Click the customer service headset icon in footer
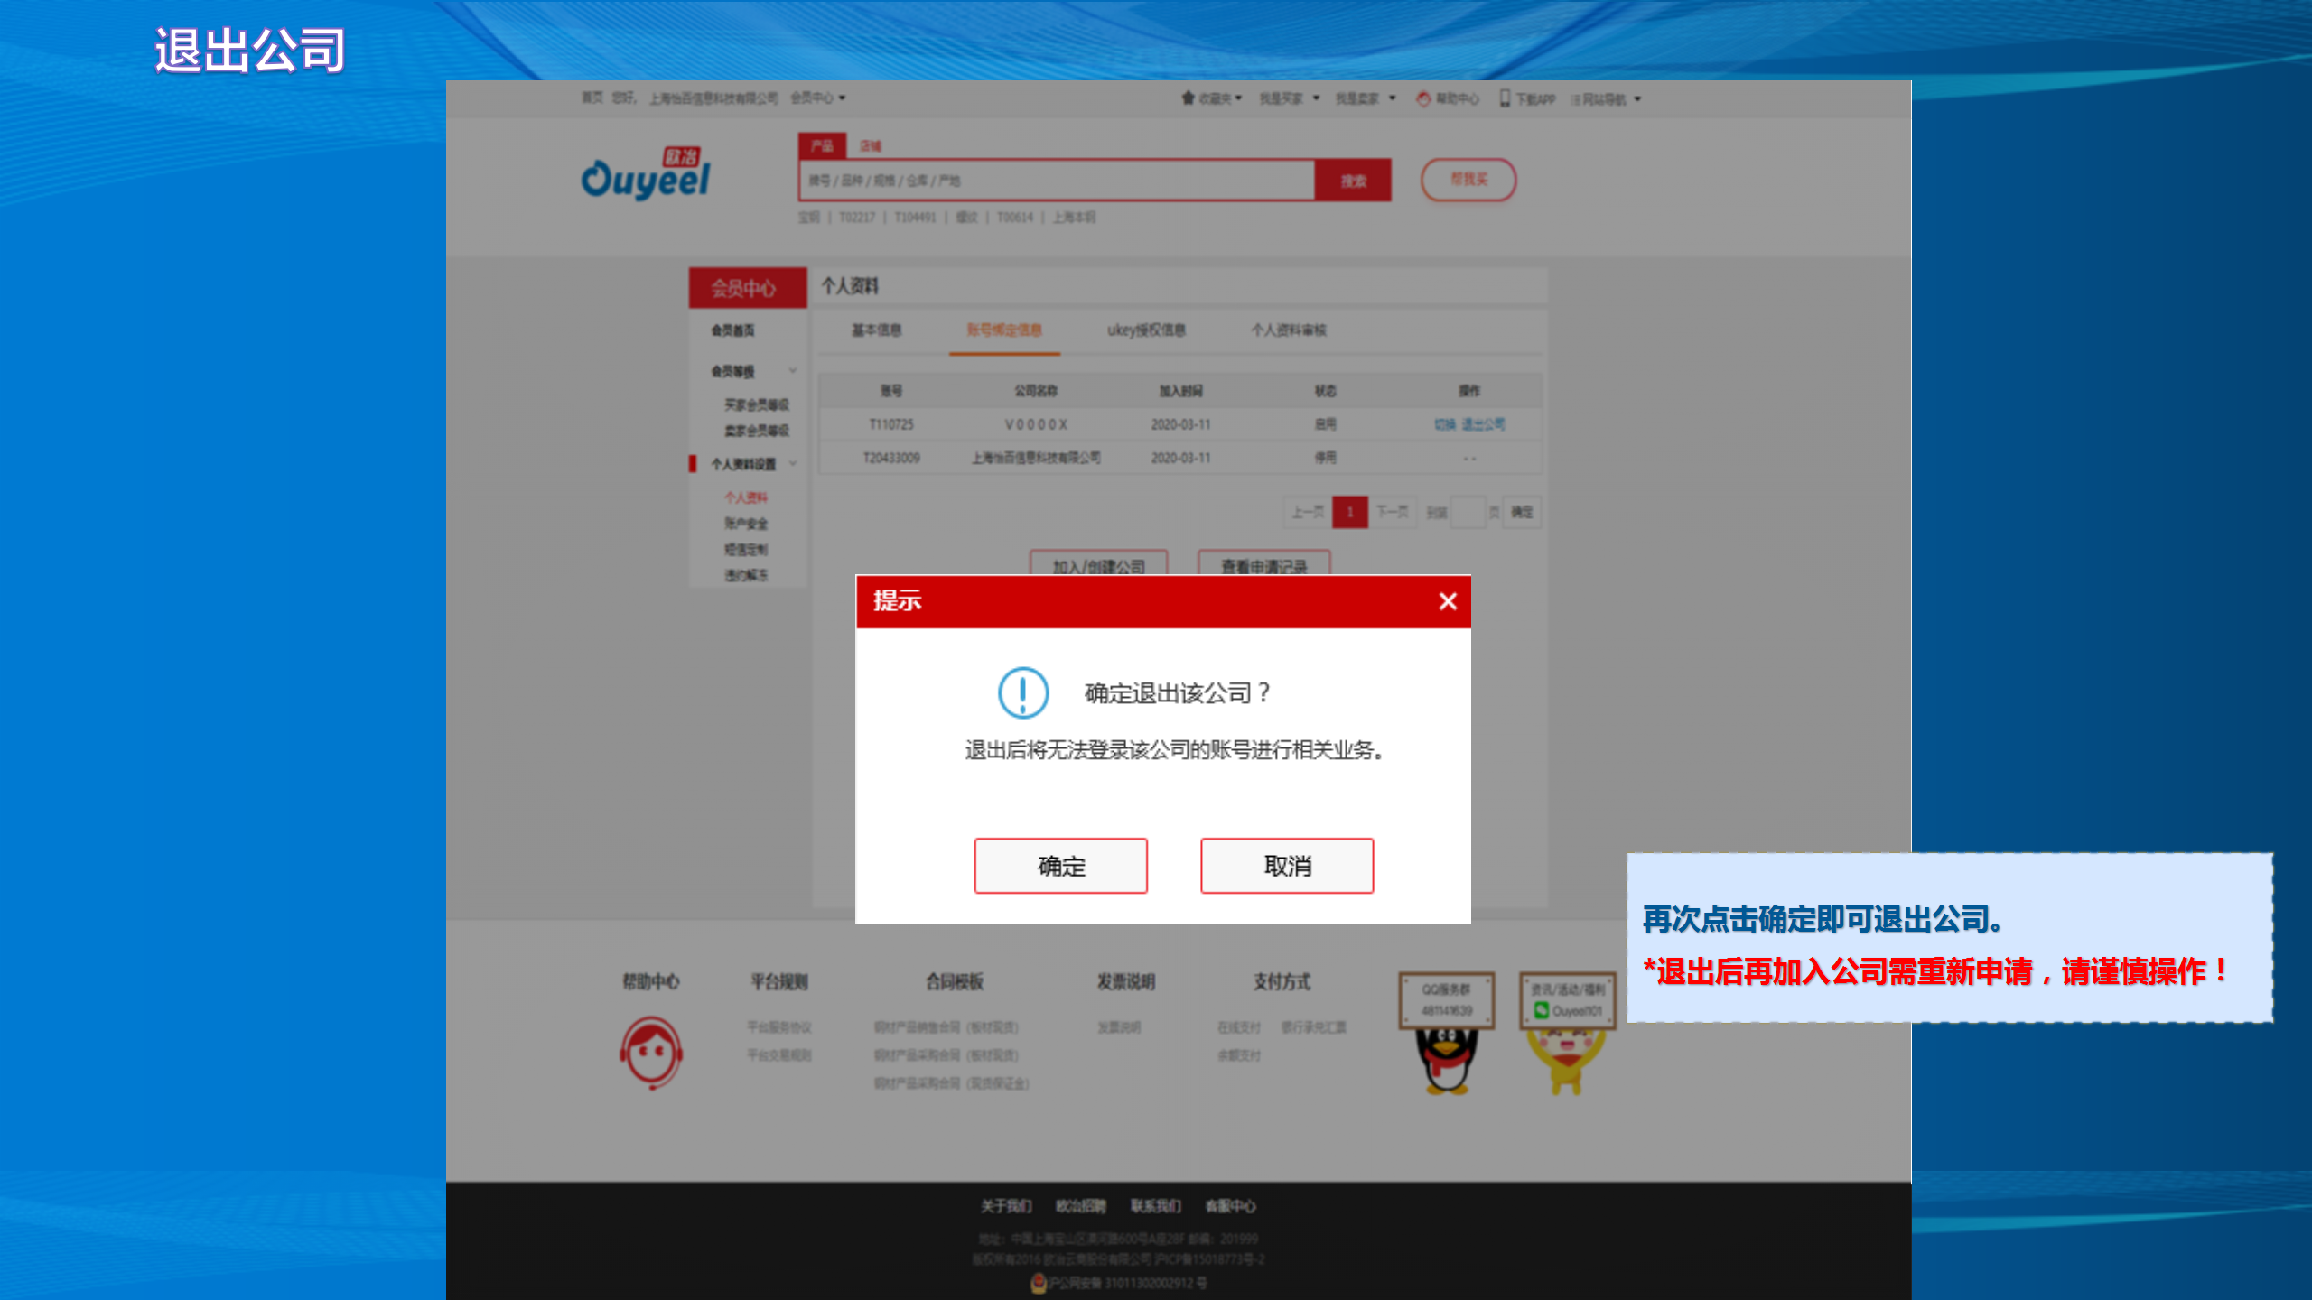 click(652, 1052)
